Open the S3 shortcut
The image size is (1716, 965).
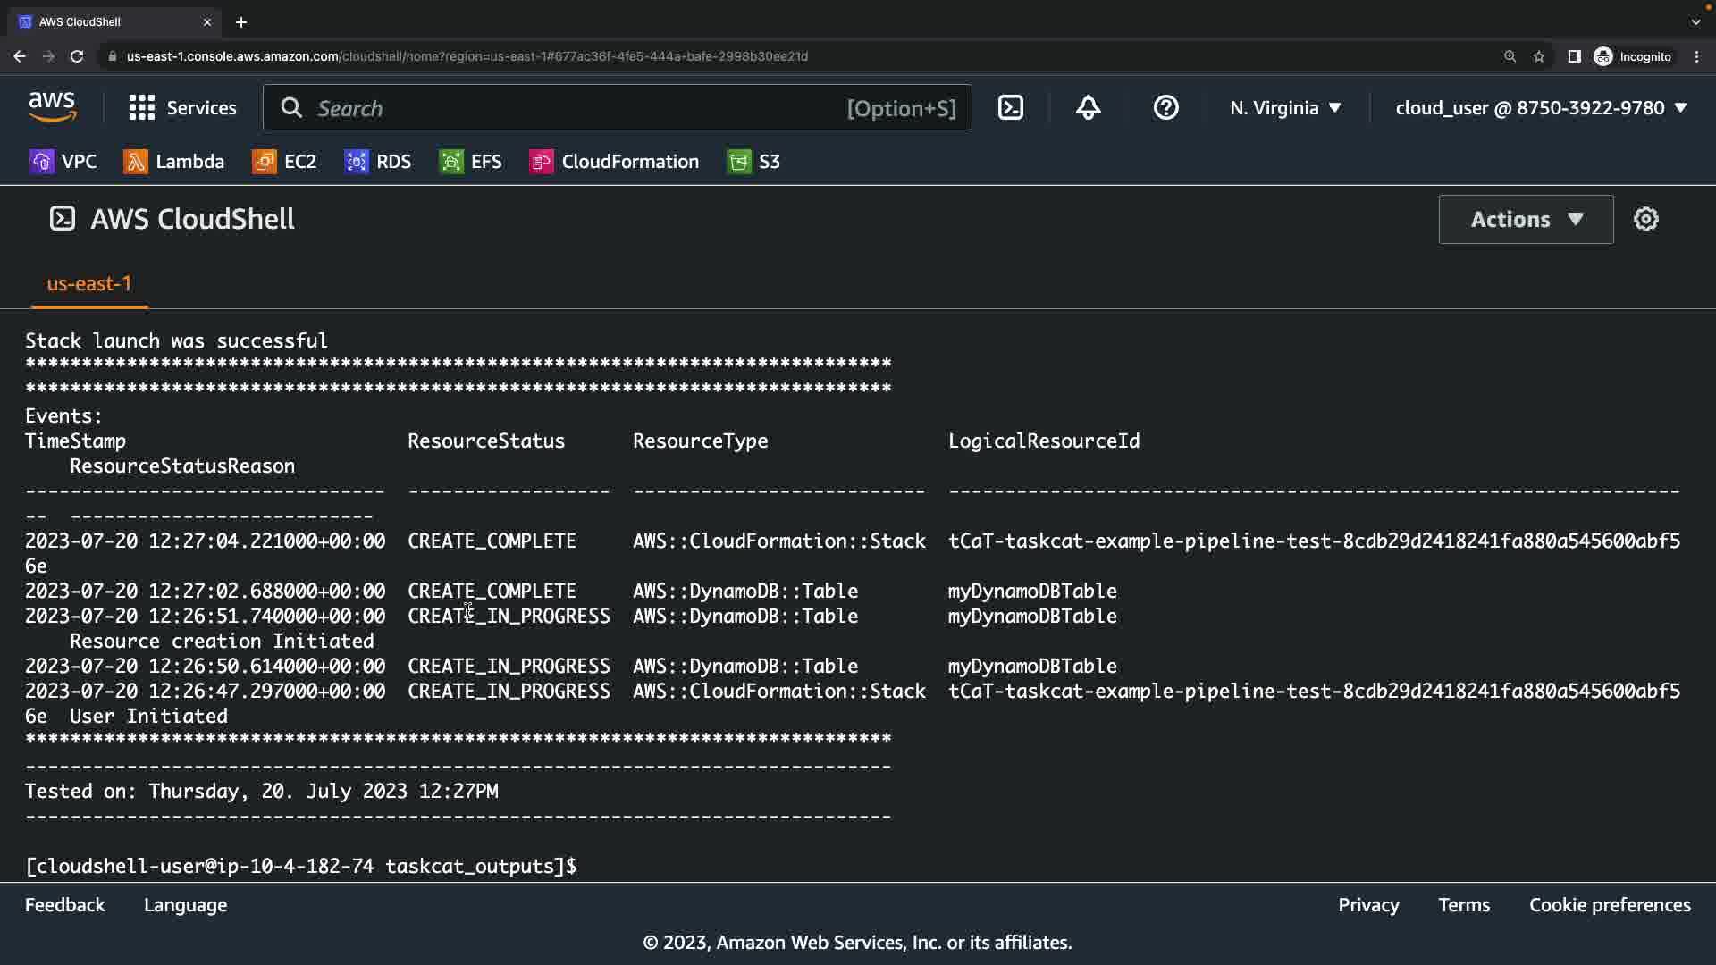click(753, 162)
